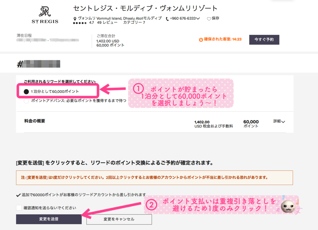Click the 60,000 ポイント summary value

(251, 124)
